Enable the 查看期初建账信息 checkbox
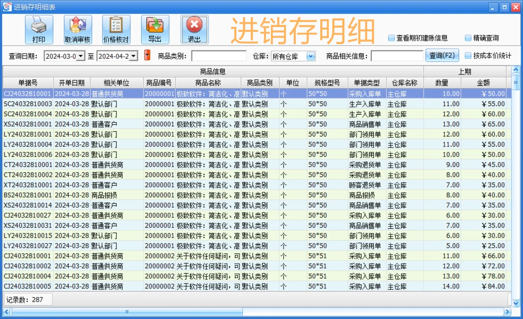Viewport: 523px width, 319px height. [x=391, y=38]
